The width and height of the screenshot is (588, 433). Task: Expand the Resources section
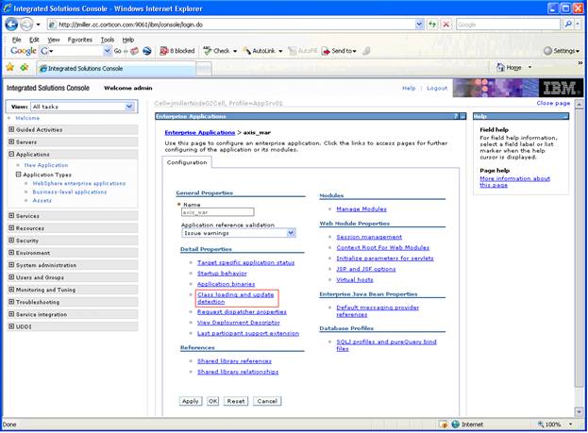[x=11, y=228]
